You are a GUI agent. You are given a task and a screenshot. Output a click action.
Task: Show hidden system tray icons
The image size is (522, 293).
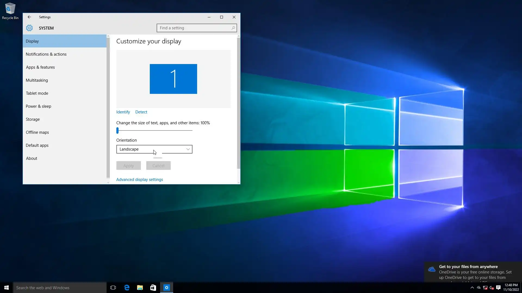click(472, 288)
